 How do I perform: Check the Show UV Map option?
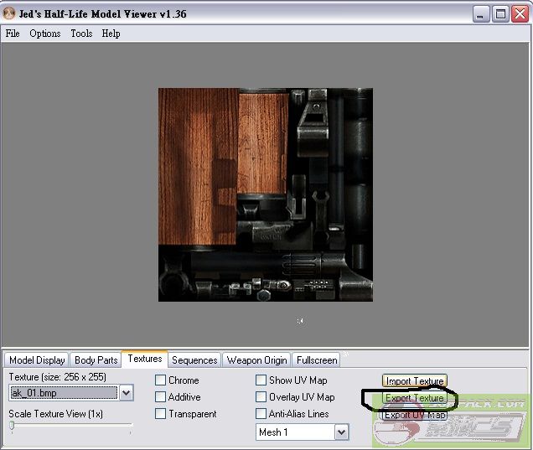click(261, 380)
